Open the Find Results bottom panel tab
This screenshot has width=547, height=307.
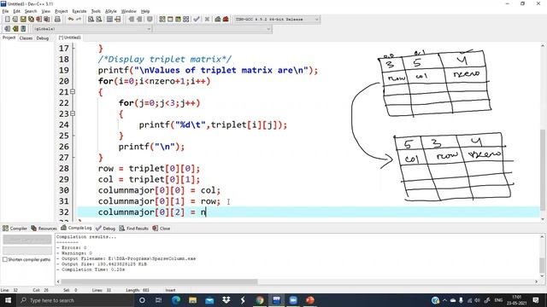[134, 229]
